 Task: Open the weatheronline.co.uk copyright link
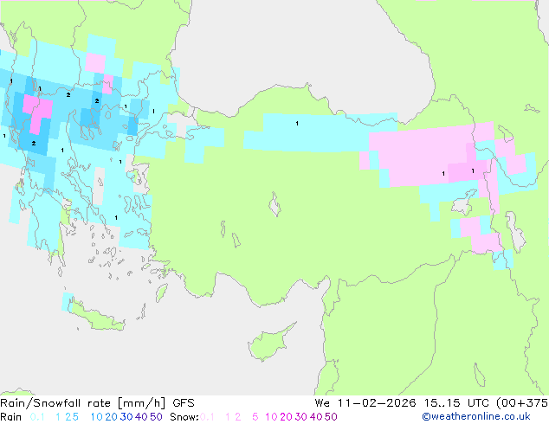pyautogui.click(x=476, y=416)
